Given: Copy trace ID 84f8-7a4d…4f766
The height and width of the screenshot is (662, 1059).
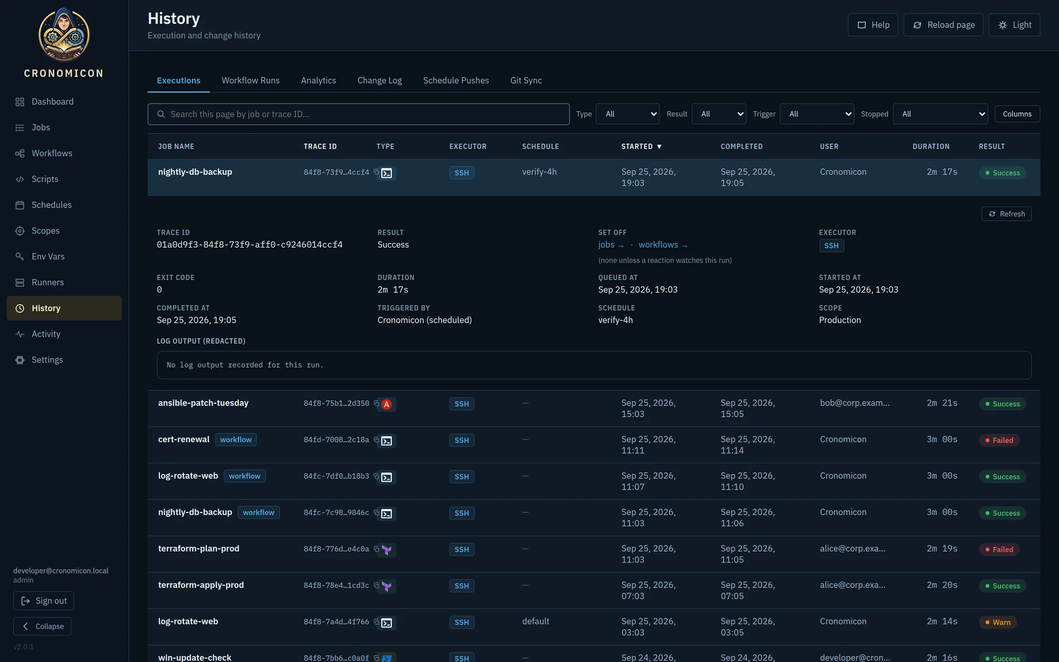Looking at the screenshot, I should [376, 622].
